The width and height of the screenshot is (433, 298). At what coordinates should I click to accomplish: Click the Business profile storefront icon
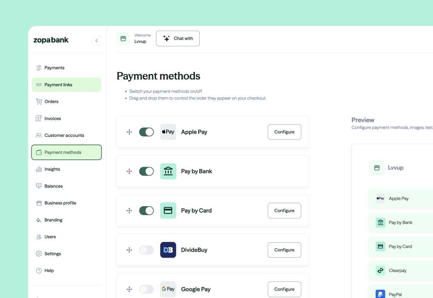click(x=39, y=203)
